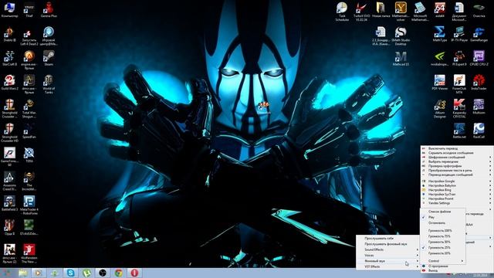Launch CPUID CPU-Z shortcut
The height and width of the screenshot is (278, 494).
coord(479,59)
